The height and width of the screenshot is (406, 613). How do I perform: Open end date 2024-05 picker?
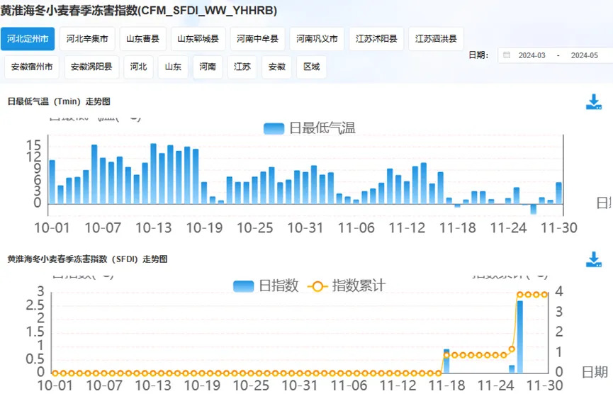click(x=584, y=55)
